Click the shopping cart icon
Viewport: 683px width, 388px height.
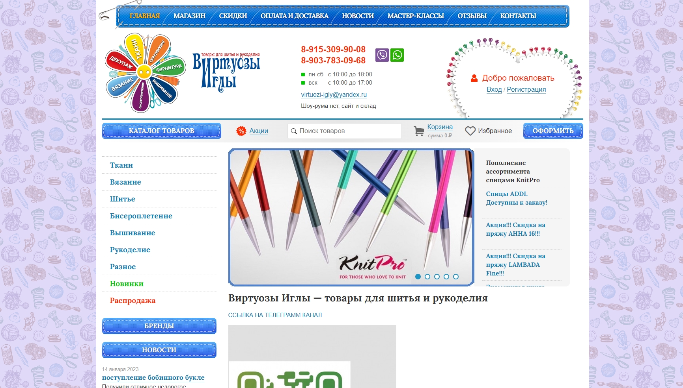419,131
